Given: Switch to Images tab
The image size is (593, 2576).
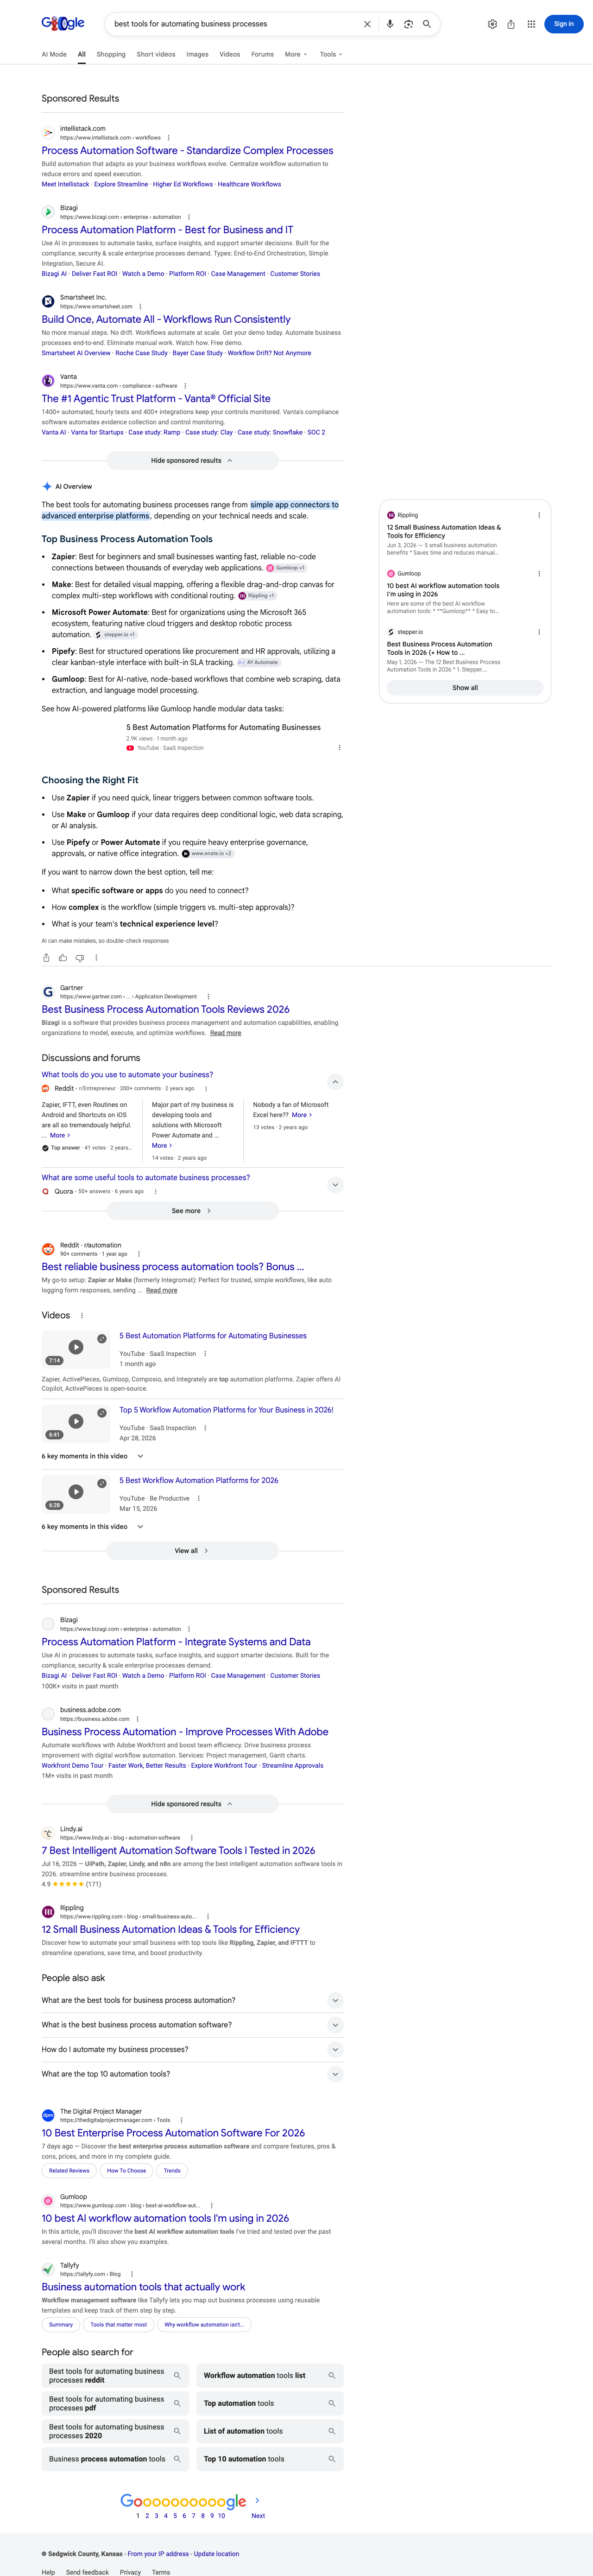Looking at the screenshot, I should (198, 54).
